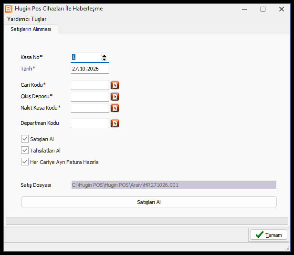Click into the Çıkış Deposu field
The height and width of the screenshot is (255, 294).
point(90,97)
